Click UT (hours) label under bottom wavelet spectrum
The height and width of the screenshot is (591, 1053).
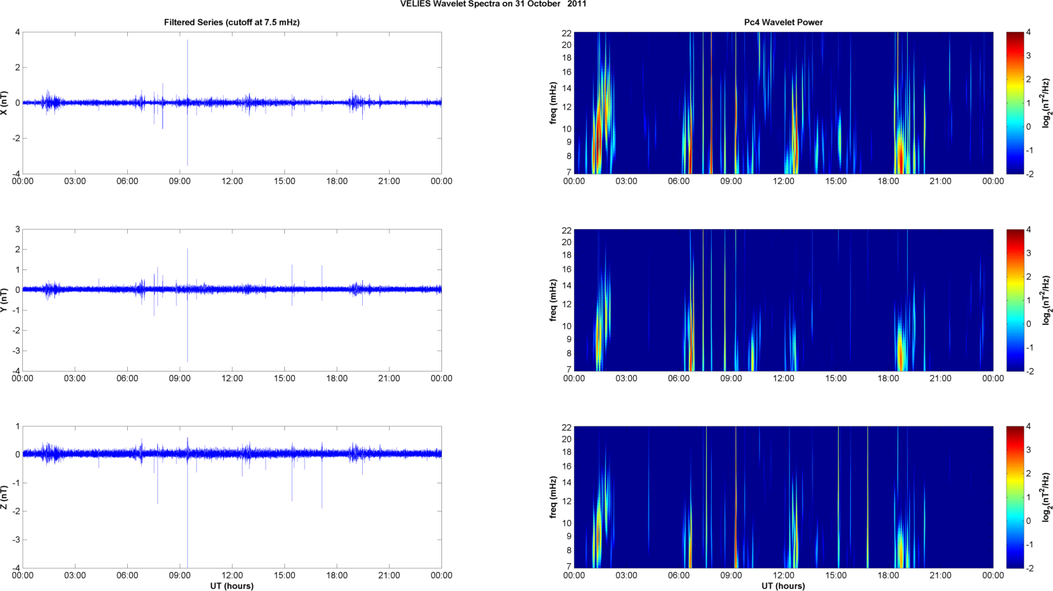(783, 586)
